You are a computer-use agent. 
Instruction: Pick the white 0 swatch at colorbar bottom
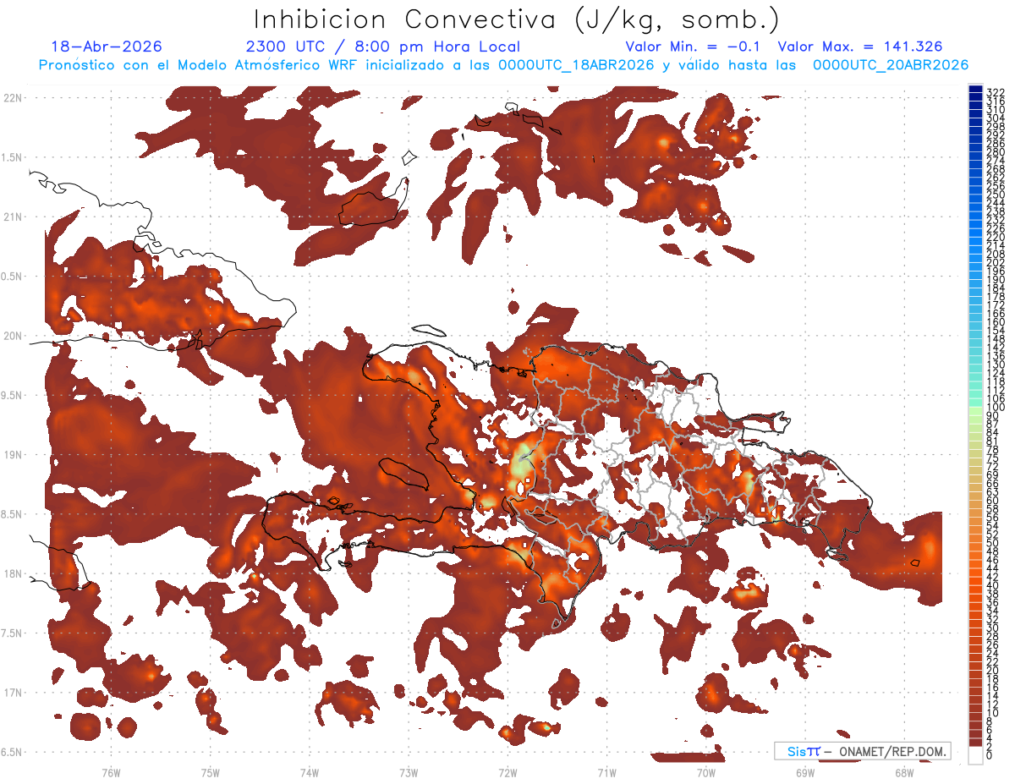975,755
